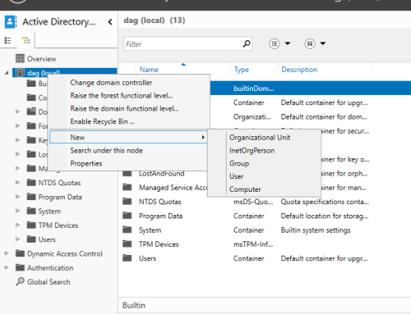The image size is (411, 314).
Task: Choose Properties in context menu
Action: click(x=86, y=163)
